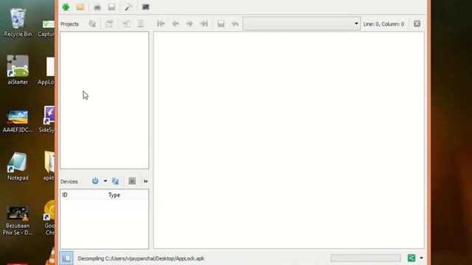Jump to last location in editor navigation
This screenshot has width=472, height=265.
pyautogui.click(x=204, y=24)
